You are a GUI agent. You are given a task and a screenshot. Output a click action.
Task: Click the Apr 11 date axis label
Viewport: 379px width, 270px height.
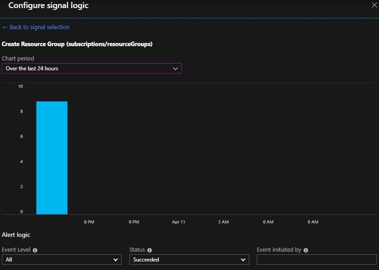coord(178,222)
